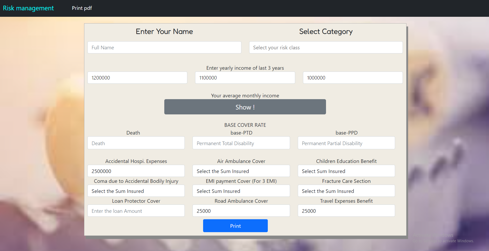Click the Death base cover field
This screenshot has width=489, height=251.
[136, 143]
